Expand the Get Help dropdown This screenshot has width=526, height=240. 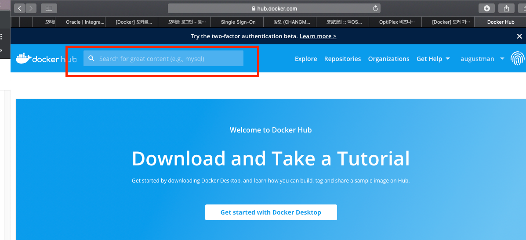[x=433, y=59]
